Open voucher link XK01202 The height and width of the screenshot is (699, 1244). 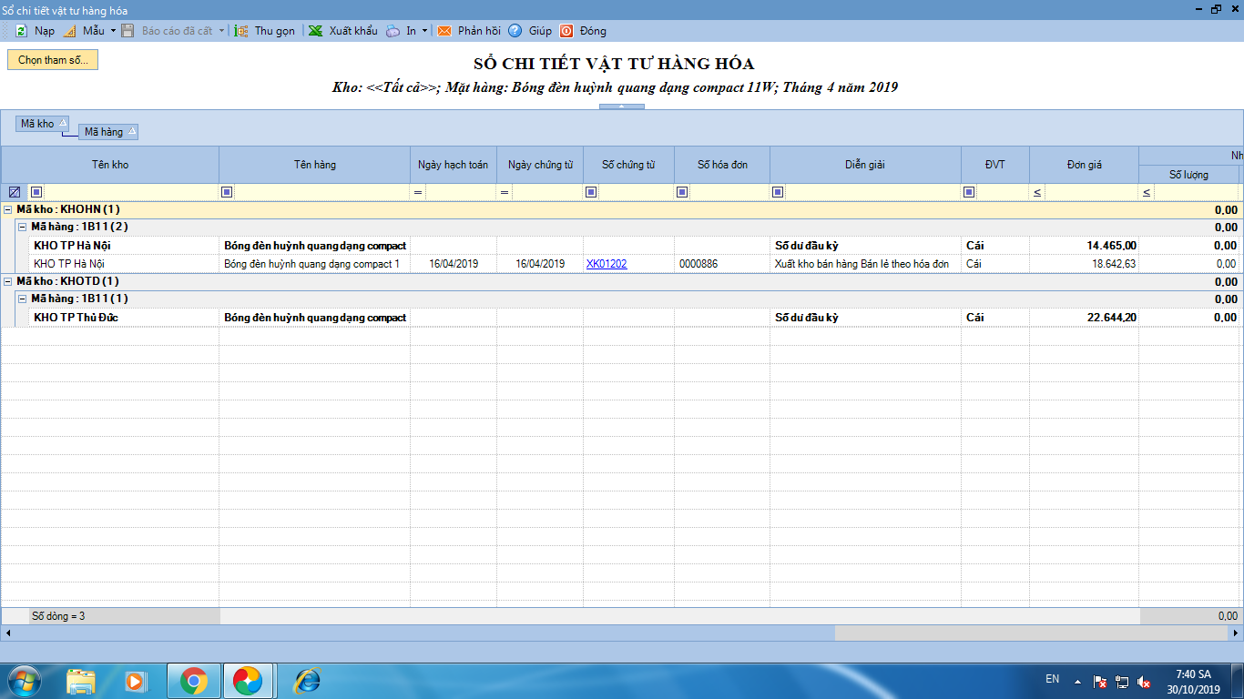click(607, 264)
